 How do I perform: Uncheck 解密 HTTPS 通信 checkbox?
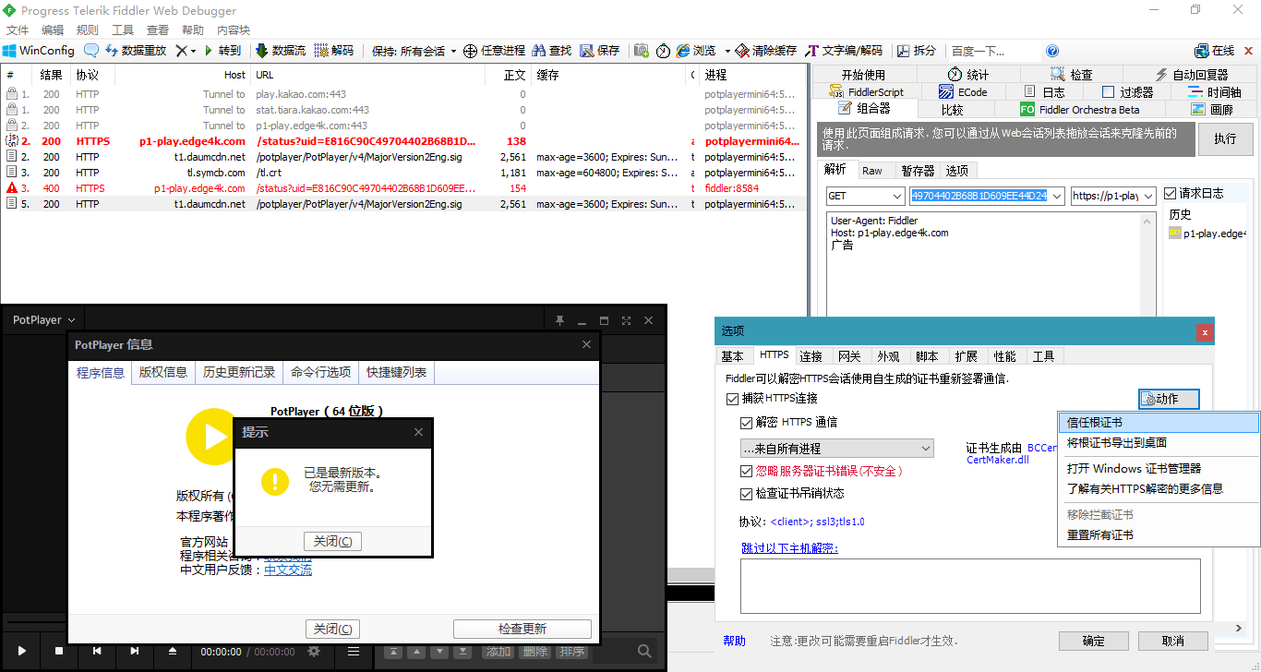tap(745, 422)
